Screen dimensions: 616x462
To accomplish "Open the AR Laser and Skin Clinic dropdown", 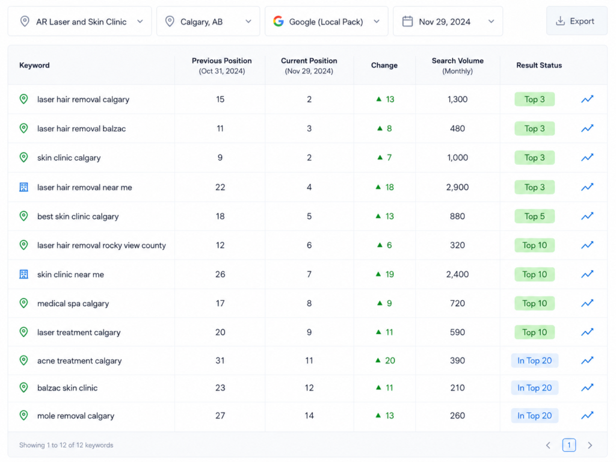I will coord(80,21).
